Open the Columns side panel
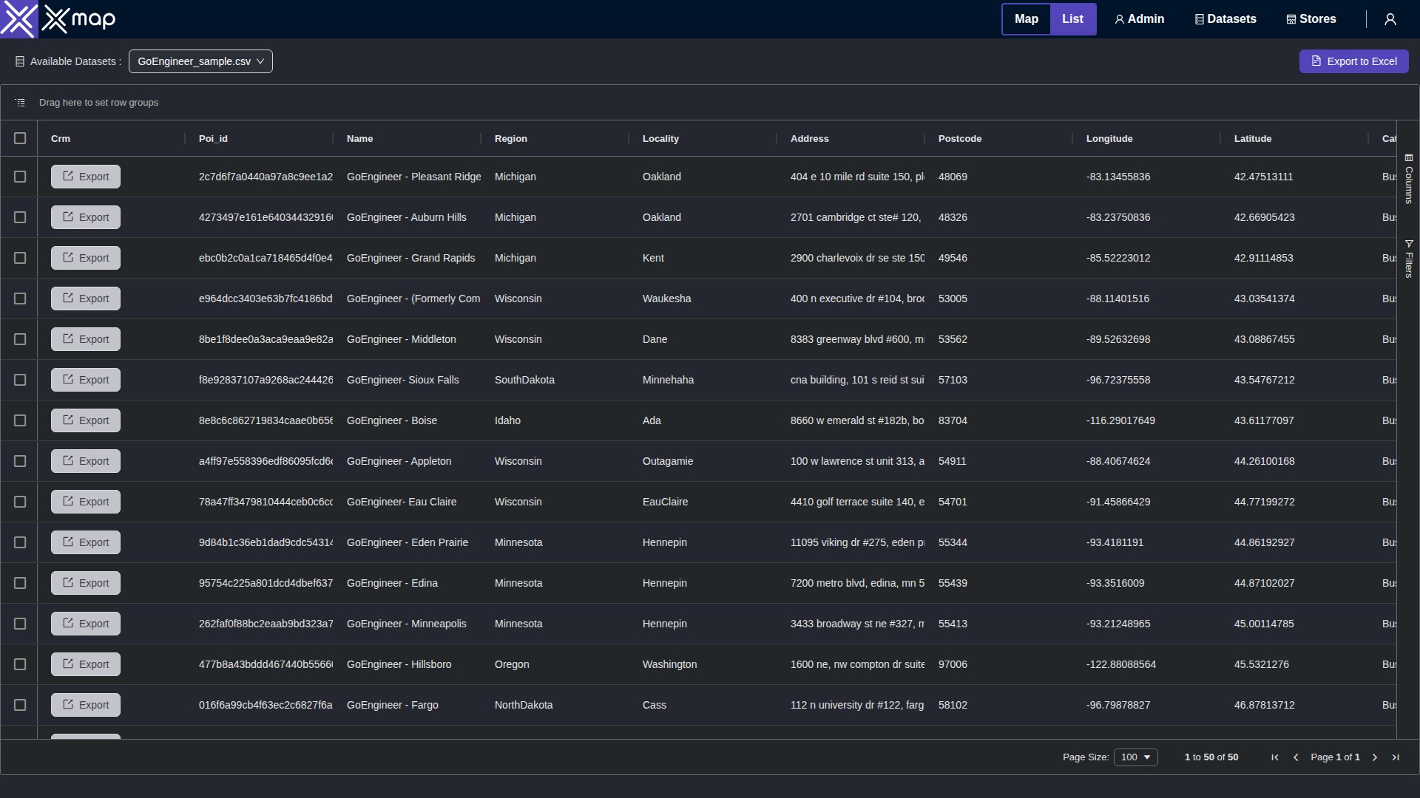 [x=1410, y=181]
